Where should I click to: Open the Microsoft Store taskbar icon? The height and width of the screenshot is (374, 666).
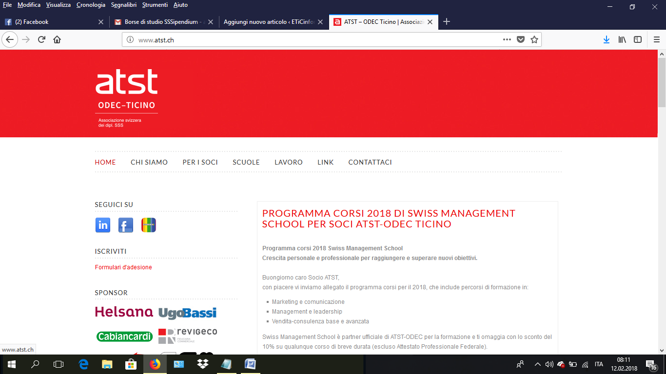[131, 364]
